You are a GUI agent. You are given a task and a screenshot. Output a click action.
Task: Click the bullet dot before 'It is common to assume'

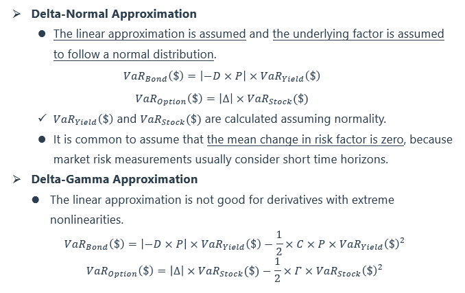point(43,140)
